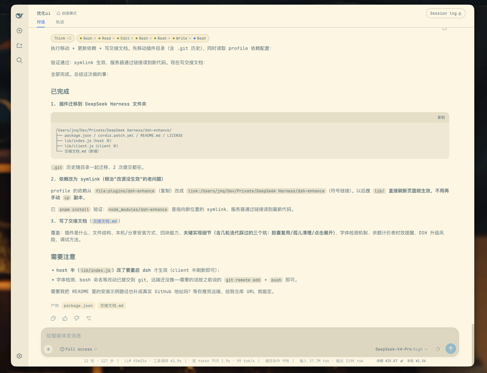Image resolution: width=487 pixels, height=373 pixels.
Task: Click the lib/index.js inline code in 需要注意
Action: pos(96,270)
